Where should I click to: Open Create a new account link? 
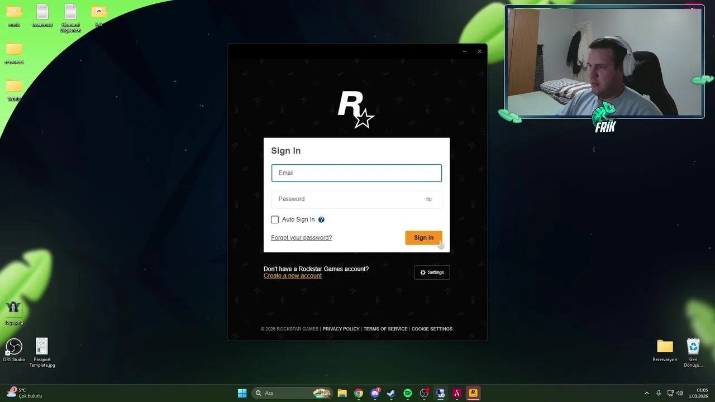[x=293, y=276]
